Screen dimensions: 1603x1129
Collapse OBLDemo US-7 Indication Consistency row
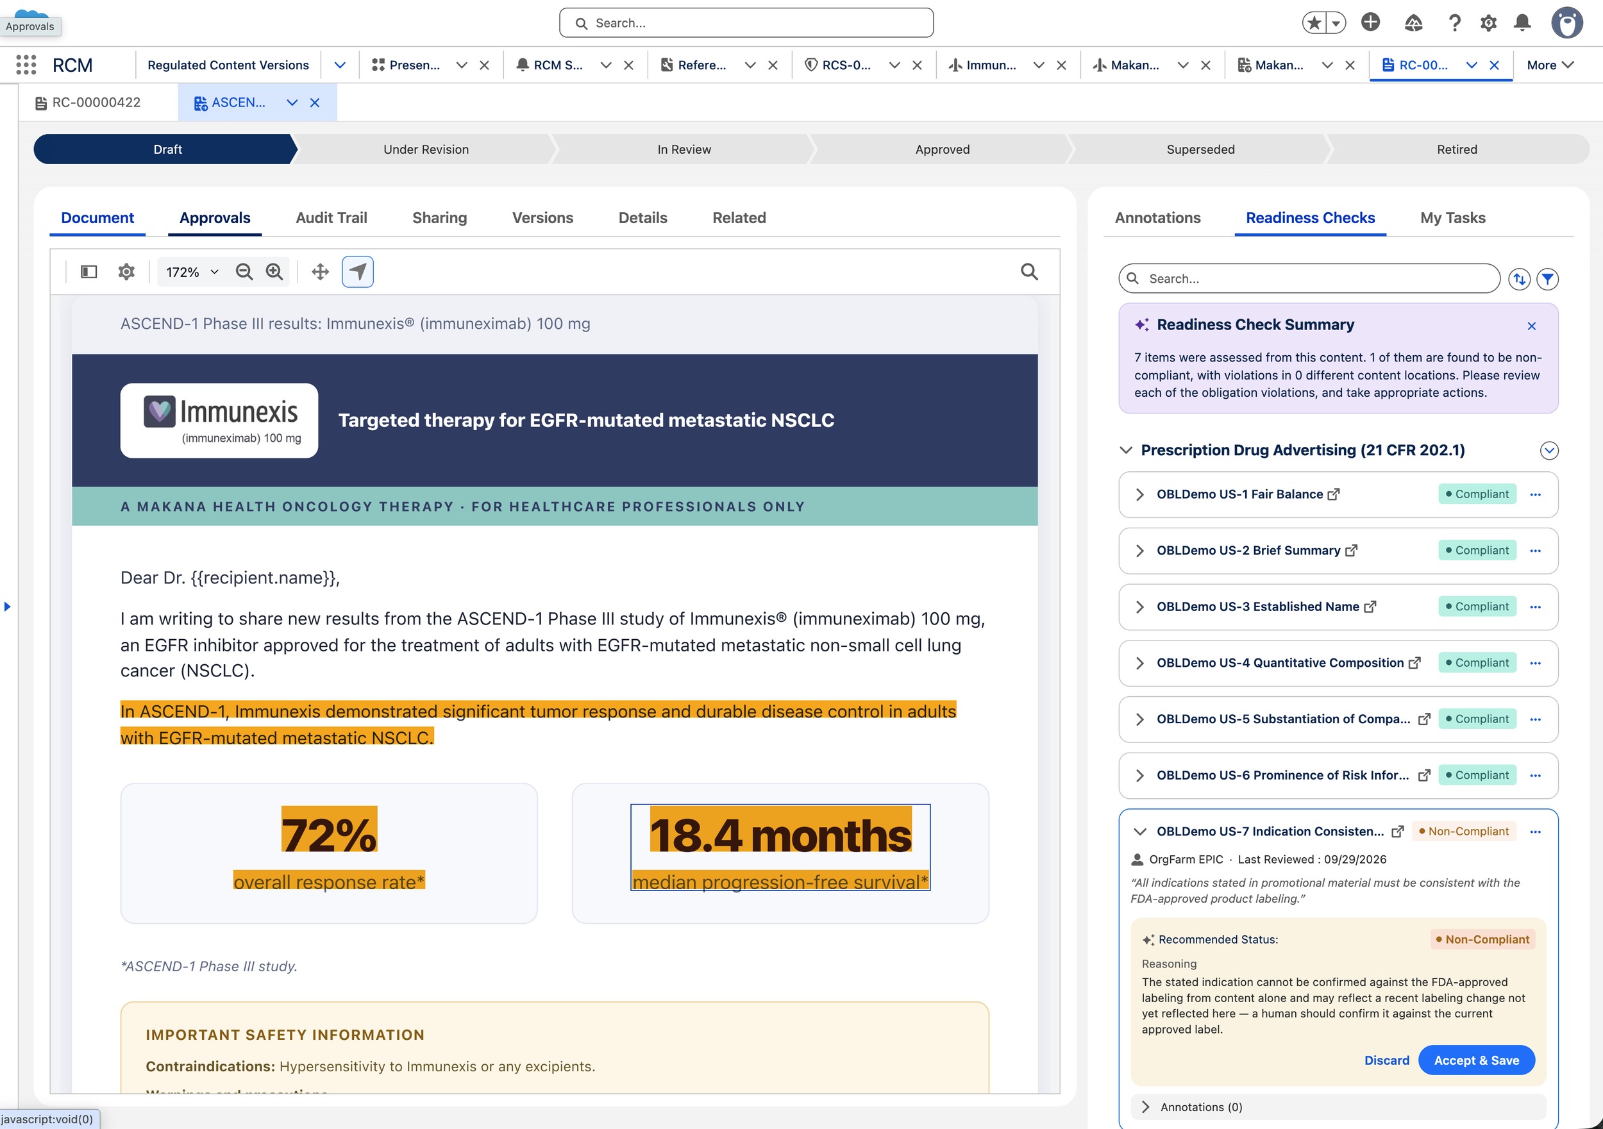coord(1139,832)
